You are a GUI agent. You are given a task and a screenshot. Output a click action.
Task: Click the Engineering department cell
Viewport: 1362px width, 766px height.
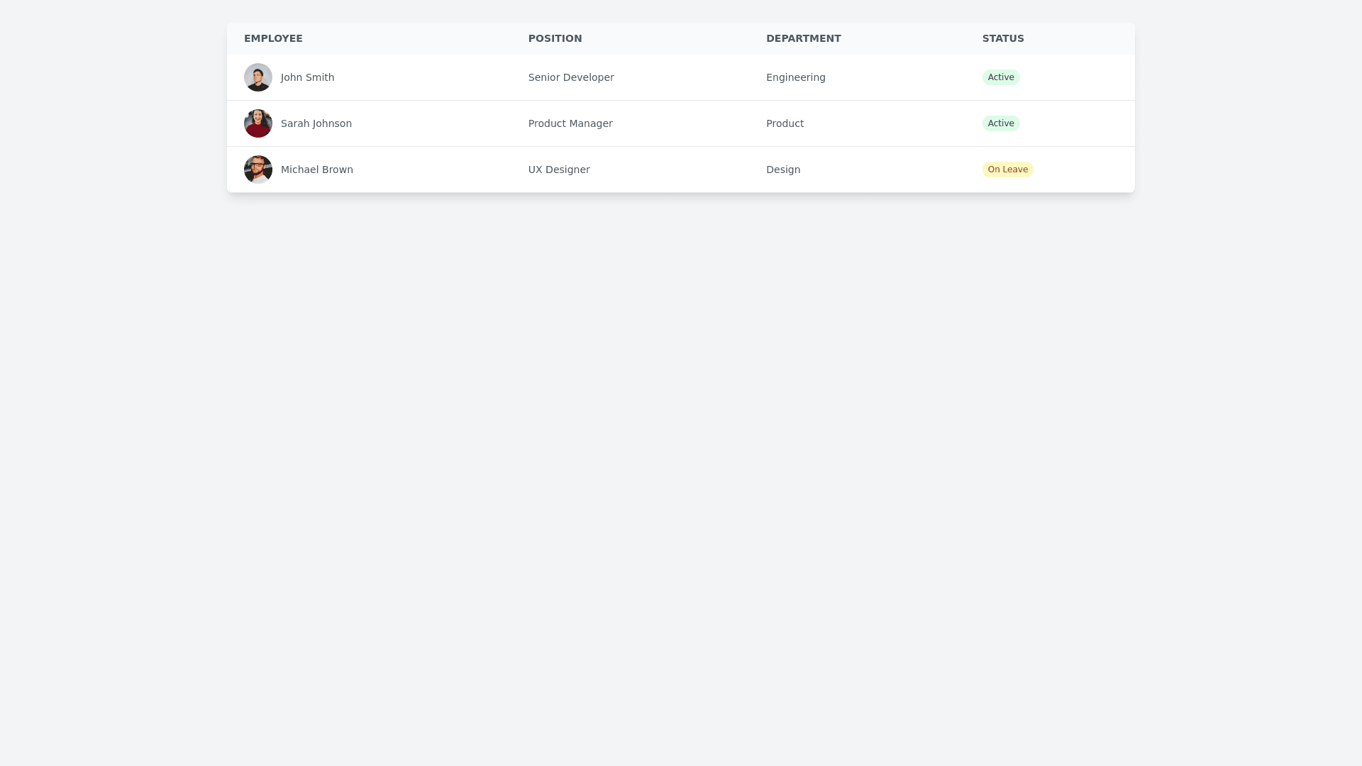pos(795,77)
